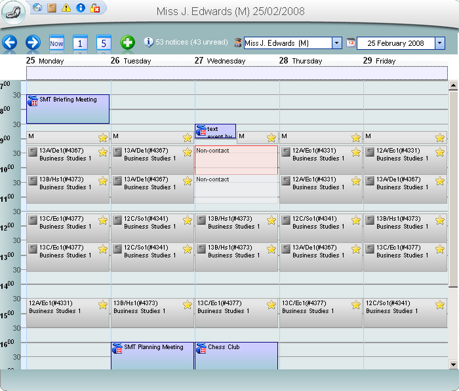Click the home icon in the top toolbar

tap(37, 8)
